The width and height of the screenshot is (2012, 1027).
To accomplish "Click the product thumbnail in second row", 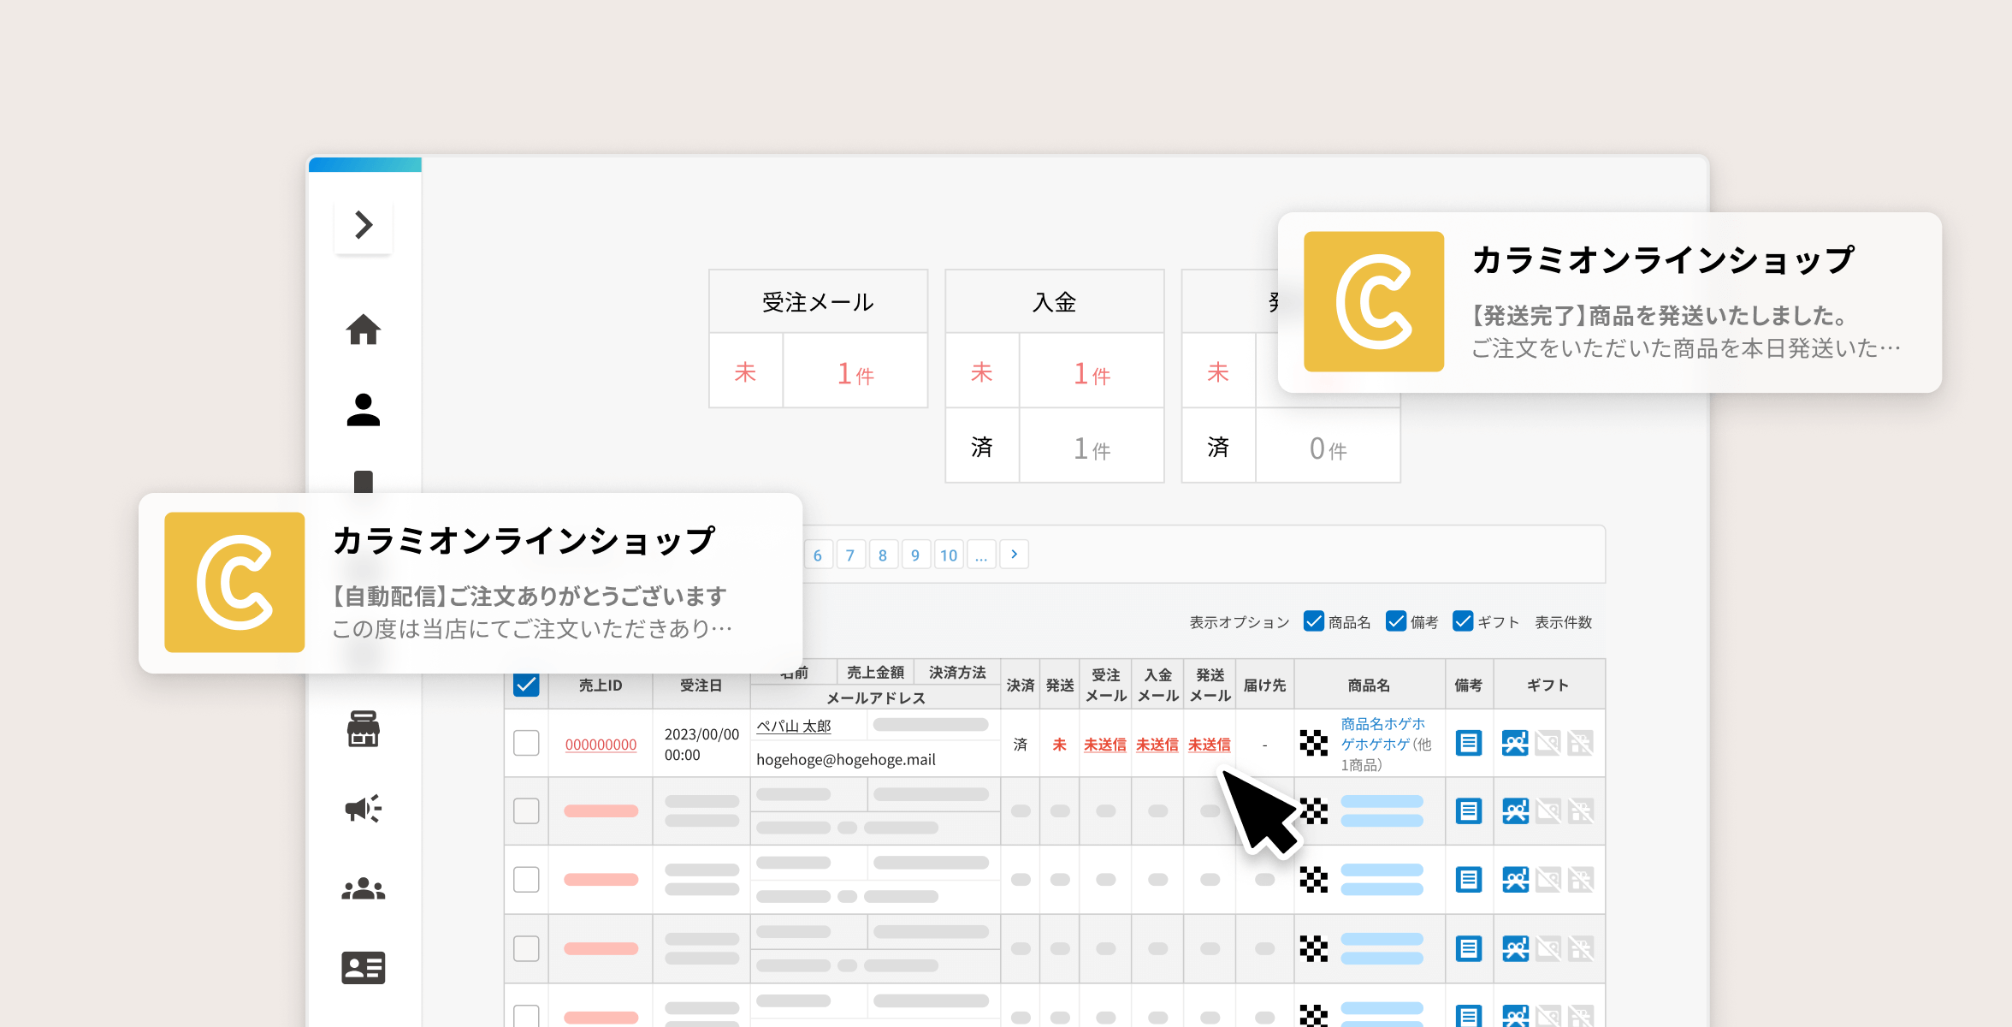I will 1314,810.
